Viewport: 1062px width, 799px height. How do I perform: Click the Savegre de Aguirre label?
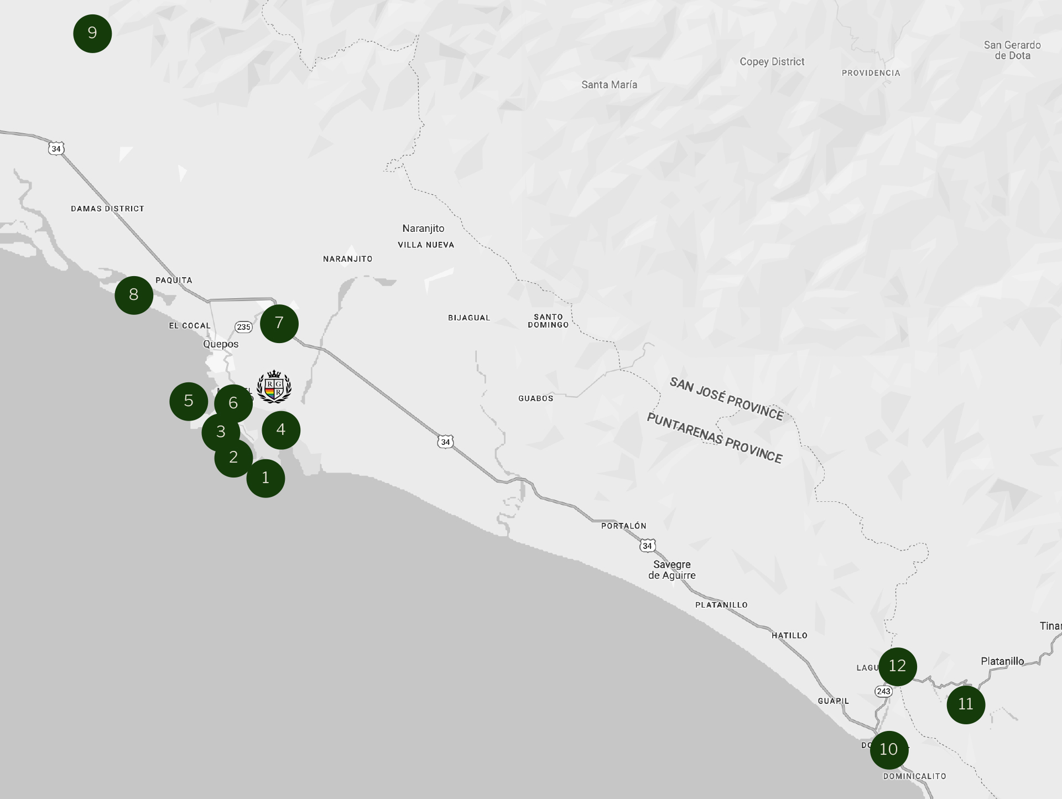(x=672, y=570)
